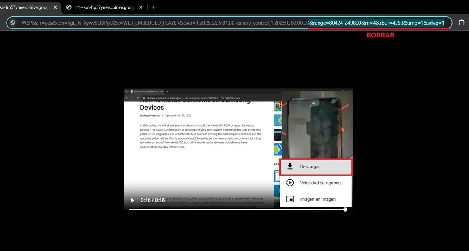Image resolution: width=469 pixels, height=251 pixels.
Task: Click the 'Devices' heading in the video
Action: (x=152, y=107)
